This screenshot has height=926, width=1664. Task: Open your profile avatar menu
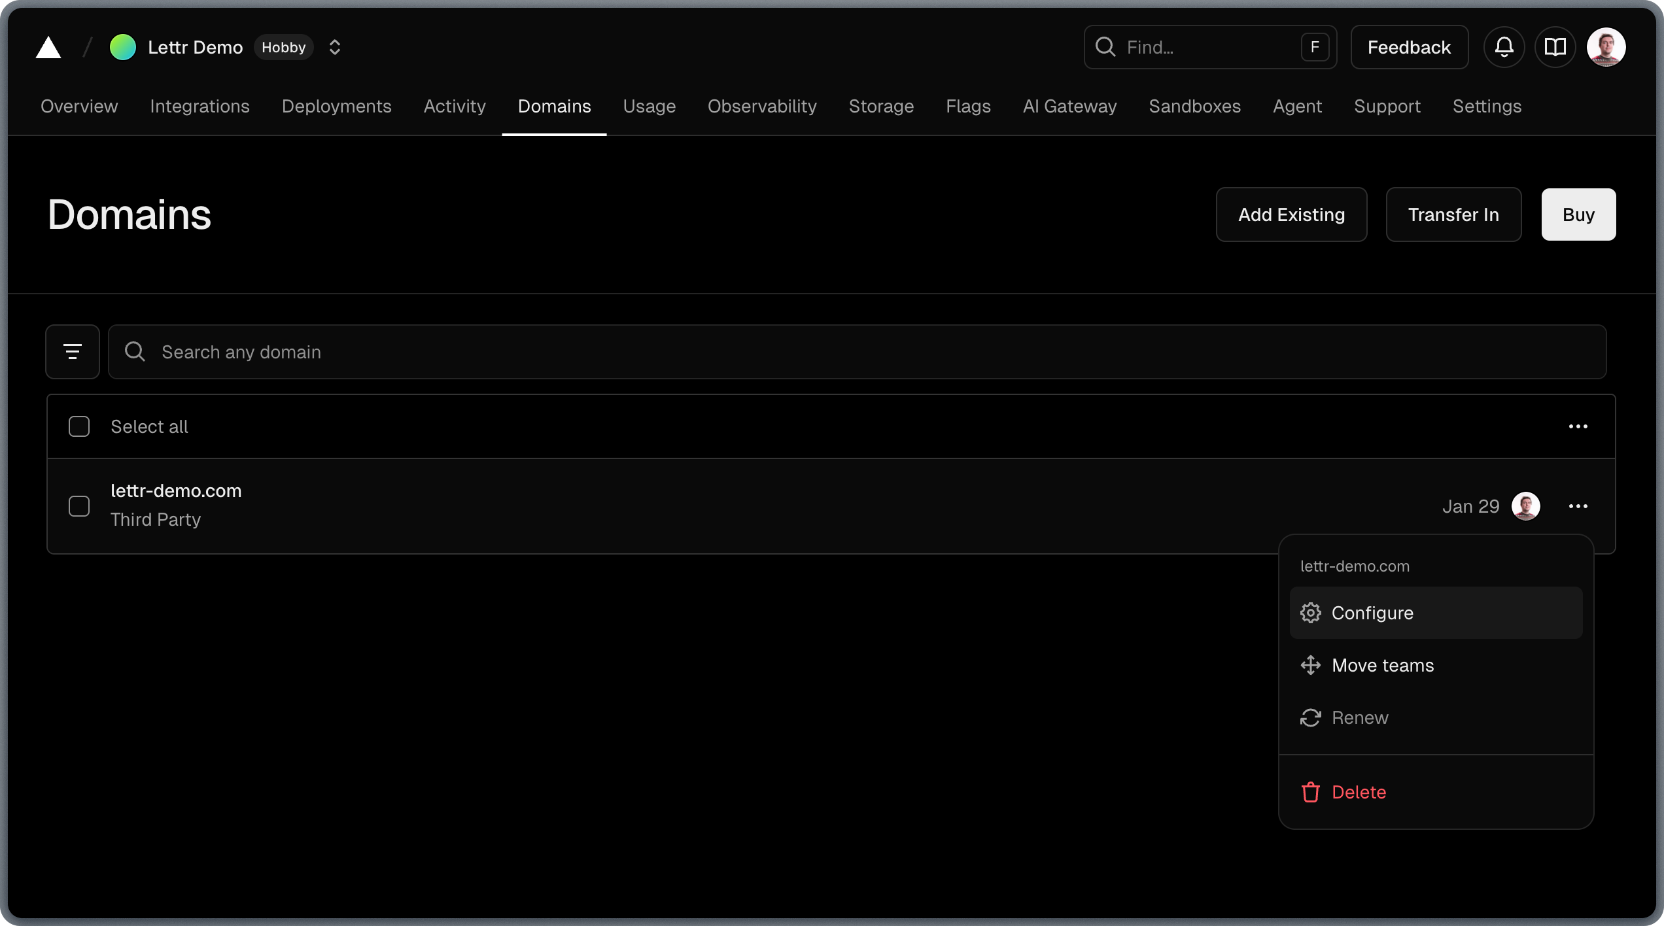1607,46
